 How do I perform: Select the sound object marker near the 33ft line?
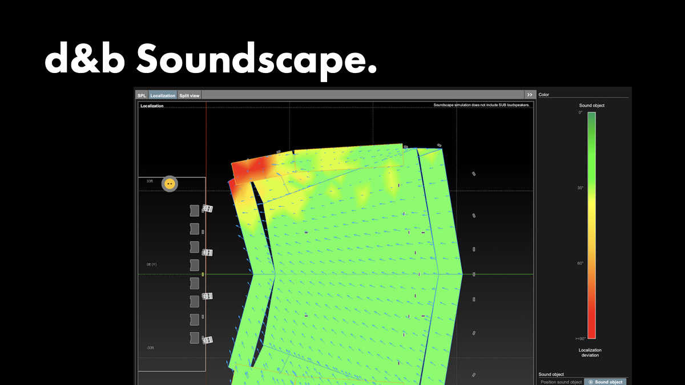tap(168, 184)
